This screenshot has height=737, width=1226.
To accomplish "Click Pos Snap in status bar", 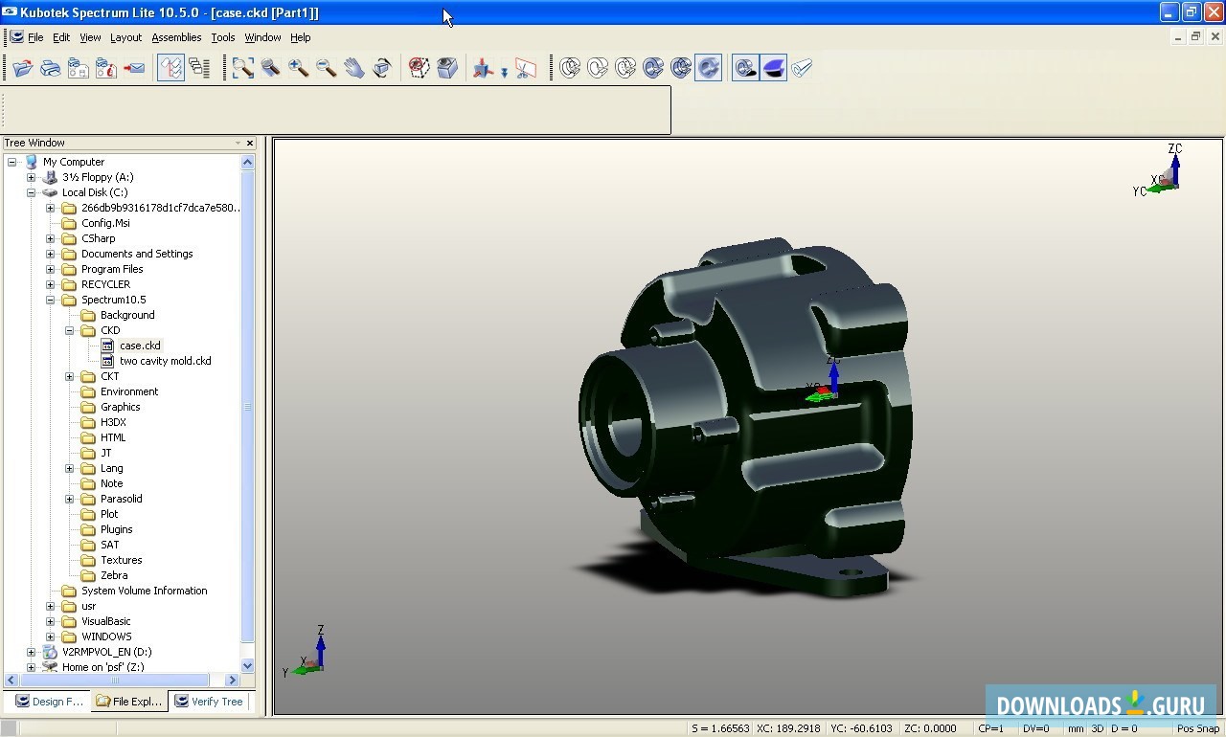I will point(1197,728).
